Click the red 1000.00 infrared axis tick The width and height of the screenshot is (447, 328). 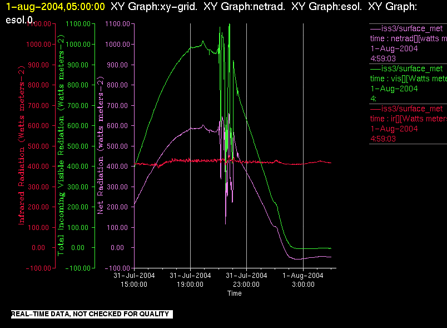pyautogui.click(x=38, y=44)
